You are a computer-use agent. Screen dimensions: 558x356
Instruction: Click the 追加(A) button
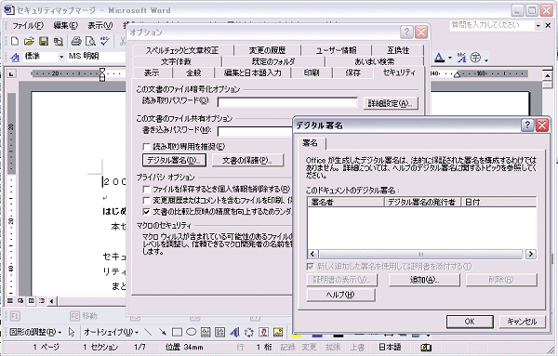[x=424, y=280]
